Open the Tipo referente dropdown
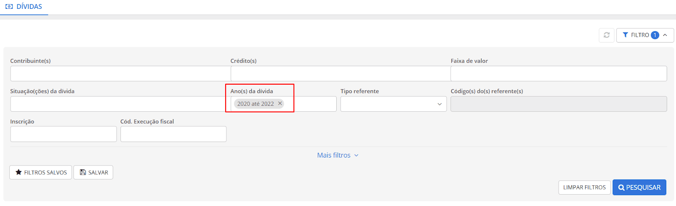 [x=393, y=104]
